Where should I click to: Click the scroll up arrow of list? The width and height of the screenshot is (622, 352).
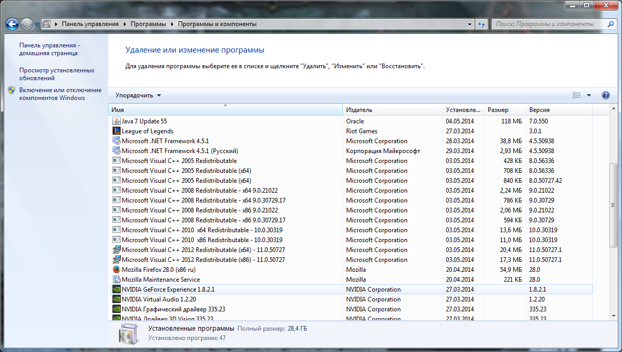click(x=614, y=108)
